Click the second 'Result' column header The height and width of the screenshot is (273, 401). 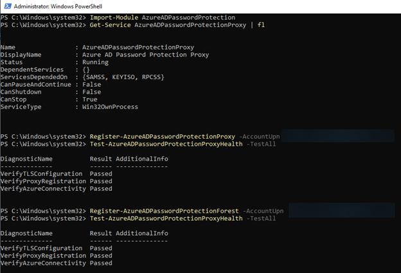(x=101, y=233)
